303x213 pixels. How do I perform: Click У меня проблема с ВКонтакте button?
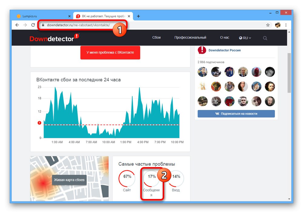point(110,53)
